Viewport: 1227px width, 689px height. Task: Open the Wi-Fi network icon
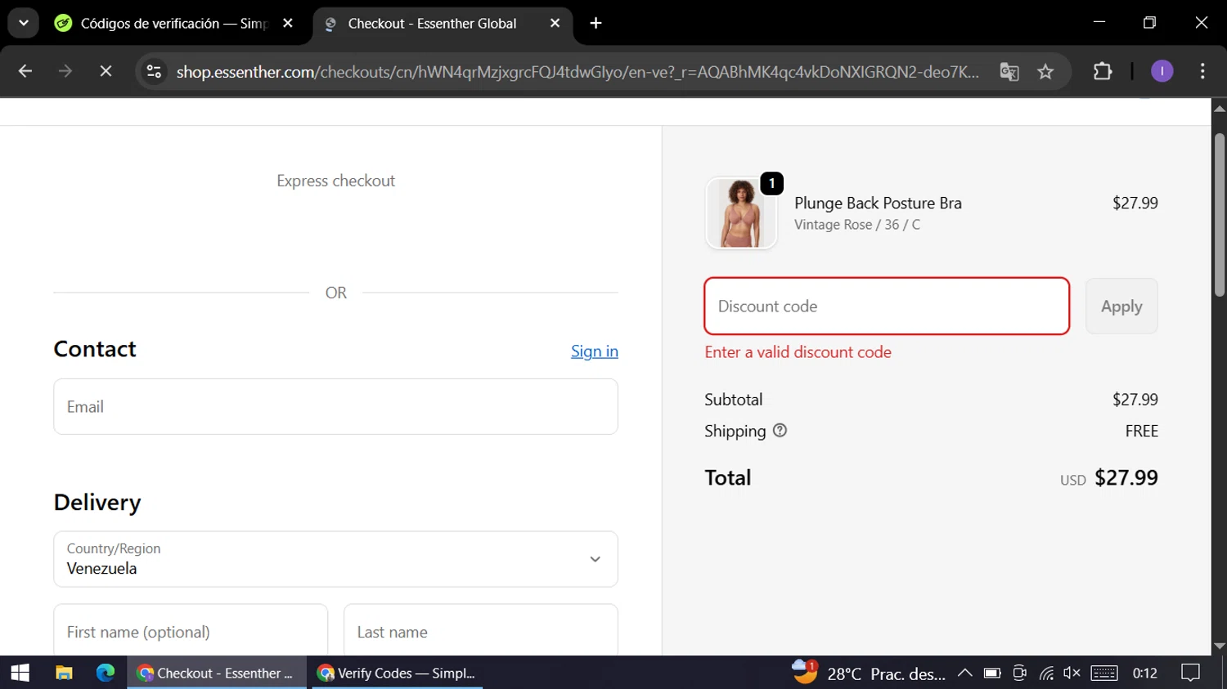[x=1046, y=673]
